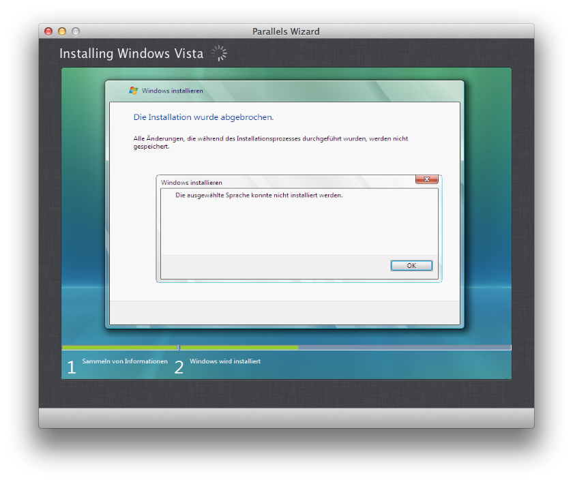Click the 'Die Installation wurde abgebrochen.' heading

[x=203, y=117]
